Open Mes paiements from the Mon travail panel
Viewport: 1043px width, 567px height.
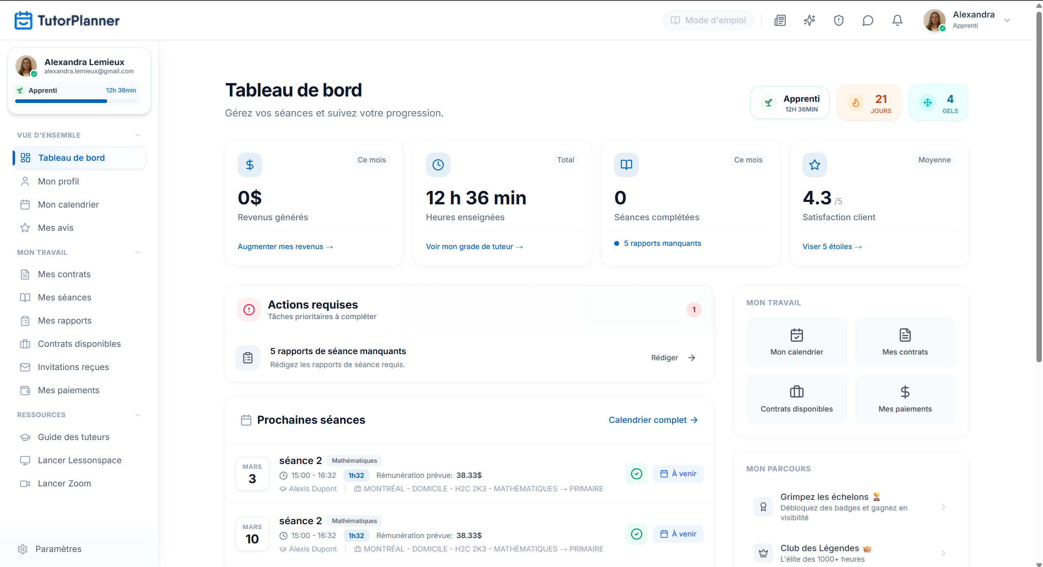click(904, 399)
